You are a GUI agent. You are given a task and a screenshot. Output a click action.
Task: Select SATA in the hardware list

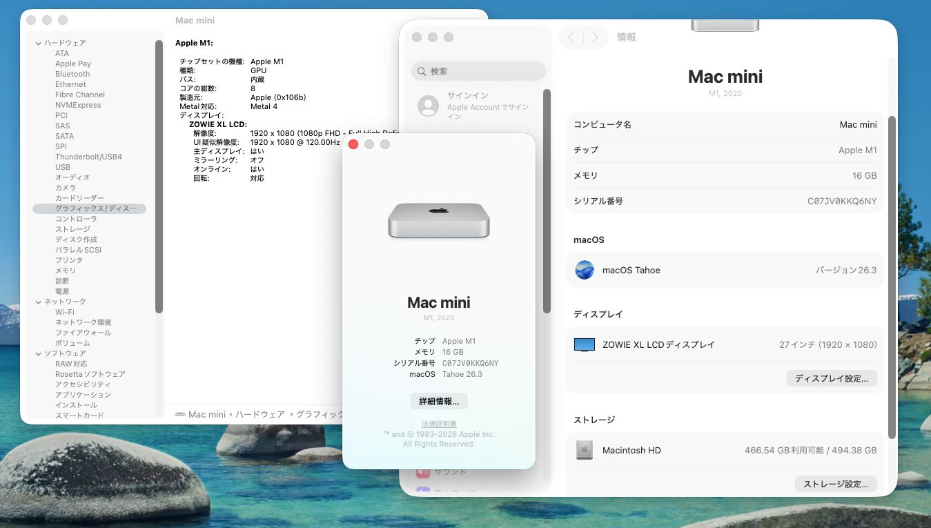(64, 136)
